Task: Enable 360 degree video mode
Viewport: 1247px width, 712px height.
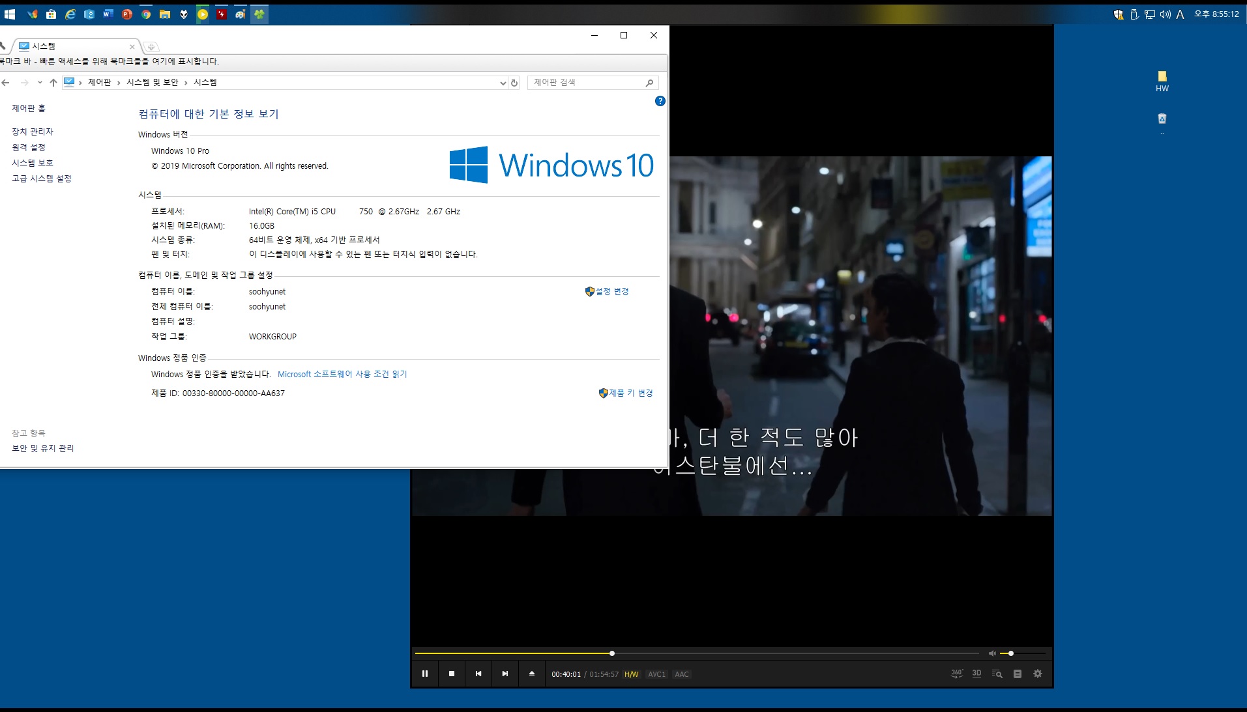Action: 957,674
